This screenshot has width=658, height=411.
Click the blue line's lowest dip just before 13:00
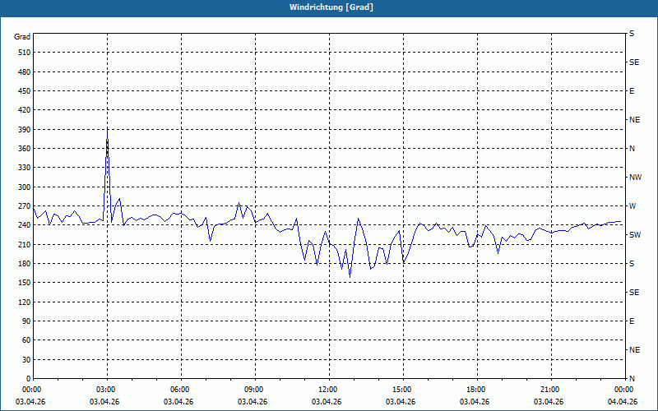pos(350,277)
